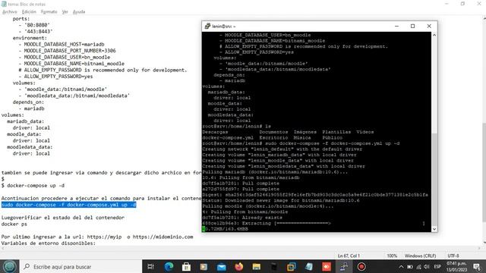This screenshot has height=273, width=486.
Task: Click 'Pulling moodle' line in terminal
Action: (x=268, y=206)
